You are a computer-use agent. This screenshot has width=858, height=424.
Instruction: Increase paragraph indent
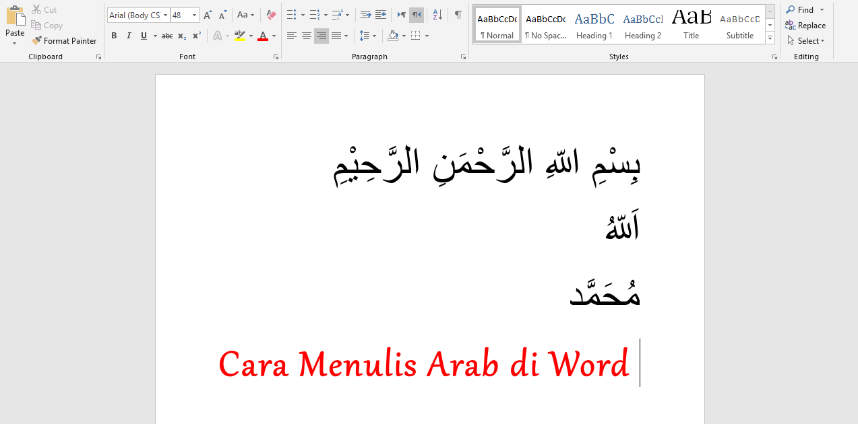(x=381, y=15)
